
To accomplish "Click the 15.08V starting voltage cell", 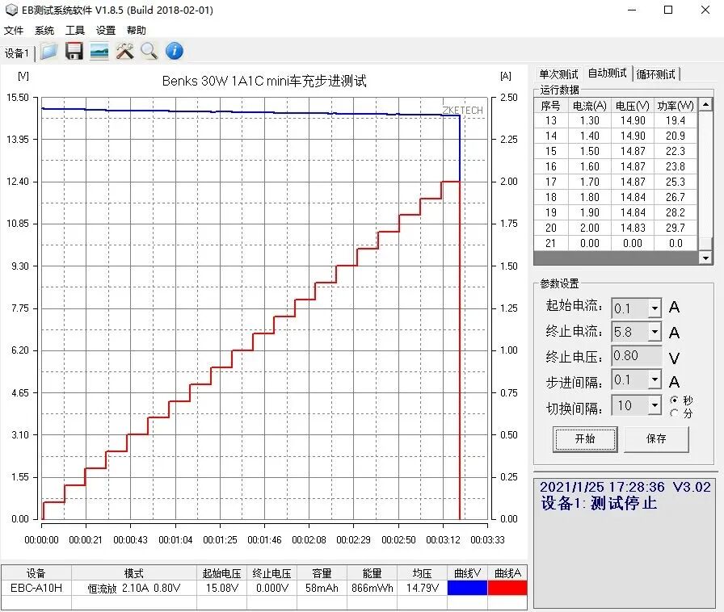I will (221, 588).
